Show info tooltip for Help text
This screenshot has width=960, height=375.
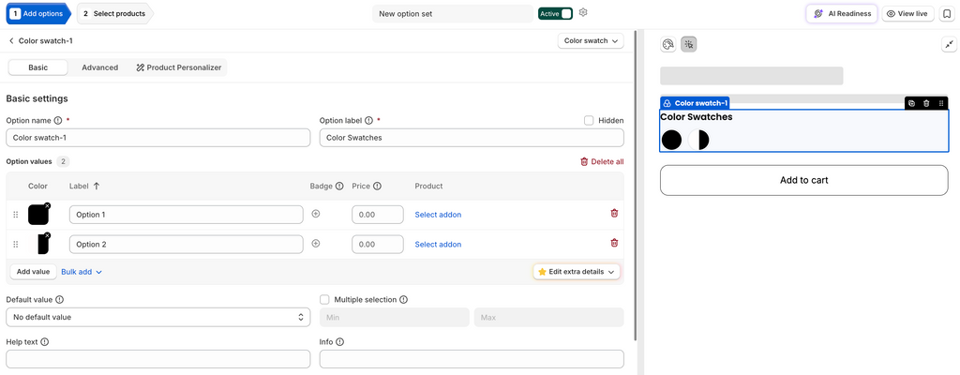(45, 342)
